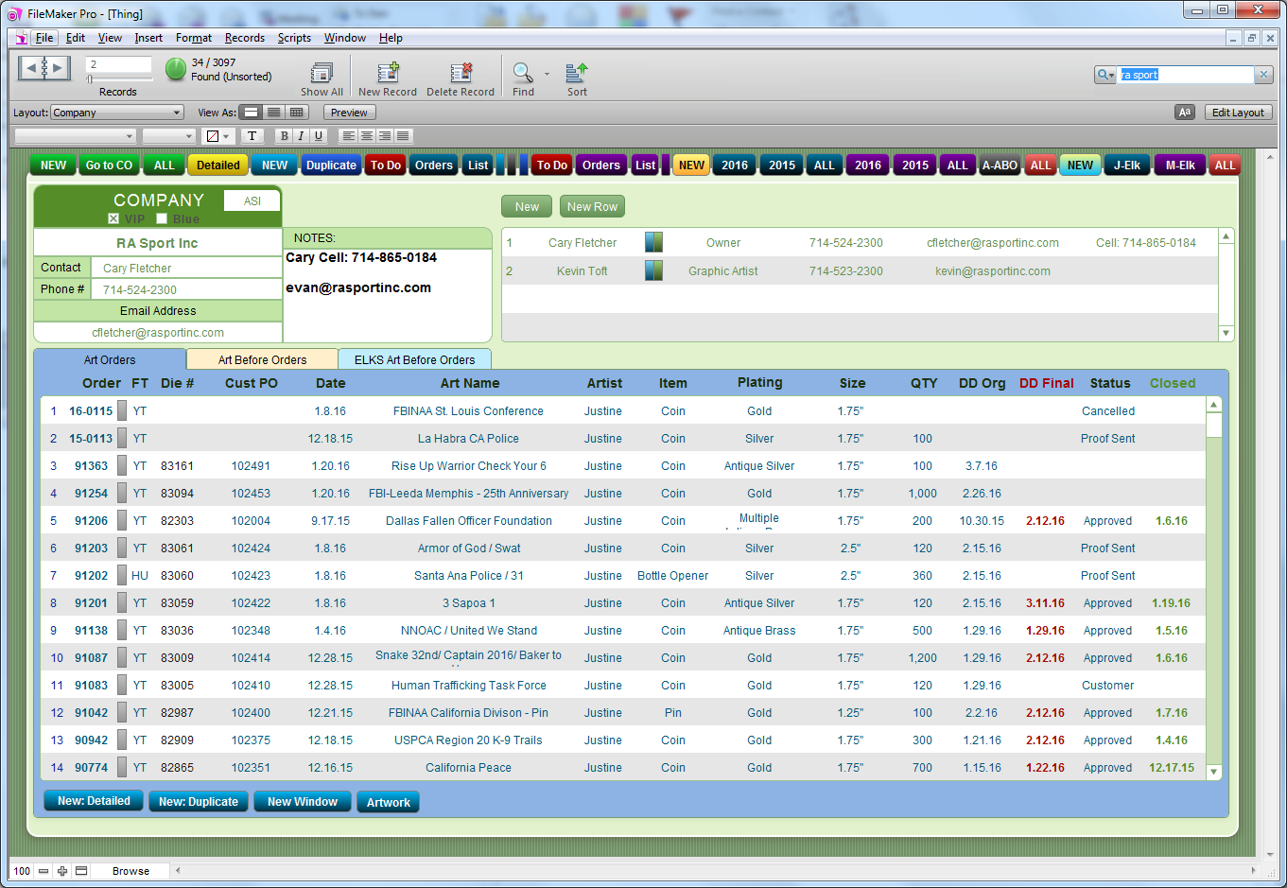Screen dimensions: 1287x888
Task: Click the Edit Layout button
Action: pyautogui.click(x=1238, y=113)
